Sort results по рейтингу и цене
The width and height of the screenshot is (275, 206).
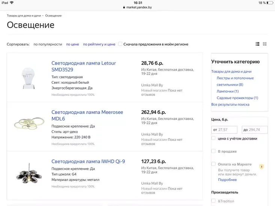(99, 44)
